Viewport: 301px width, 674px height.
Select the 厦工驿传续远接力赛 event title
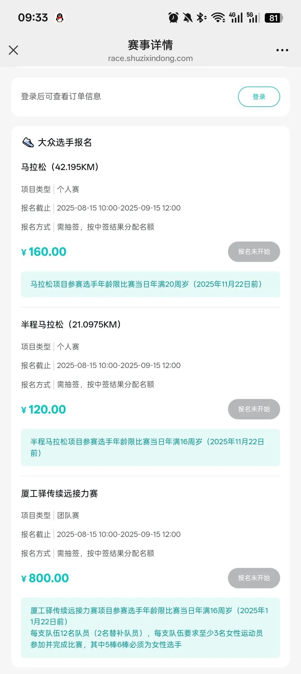click(x=59, y=493)
